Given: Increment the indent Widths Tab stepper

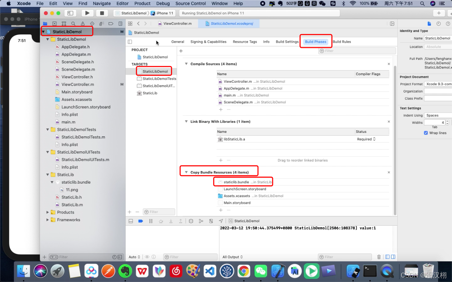Looking at the screenshot, I should click(447, 121).
